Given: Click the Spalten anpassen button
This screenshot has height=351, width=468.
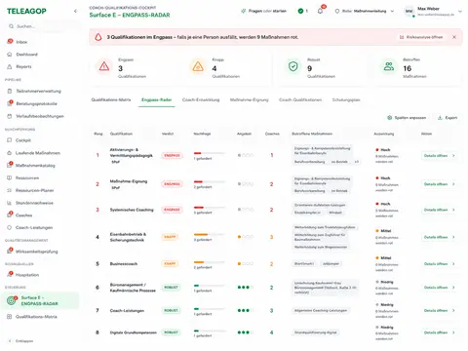Looking at the screenshot, I should [407, 118].
